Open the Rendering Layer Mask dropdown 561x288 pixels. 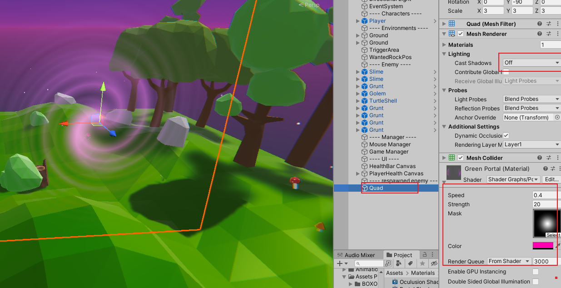531,144
